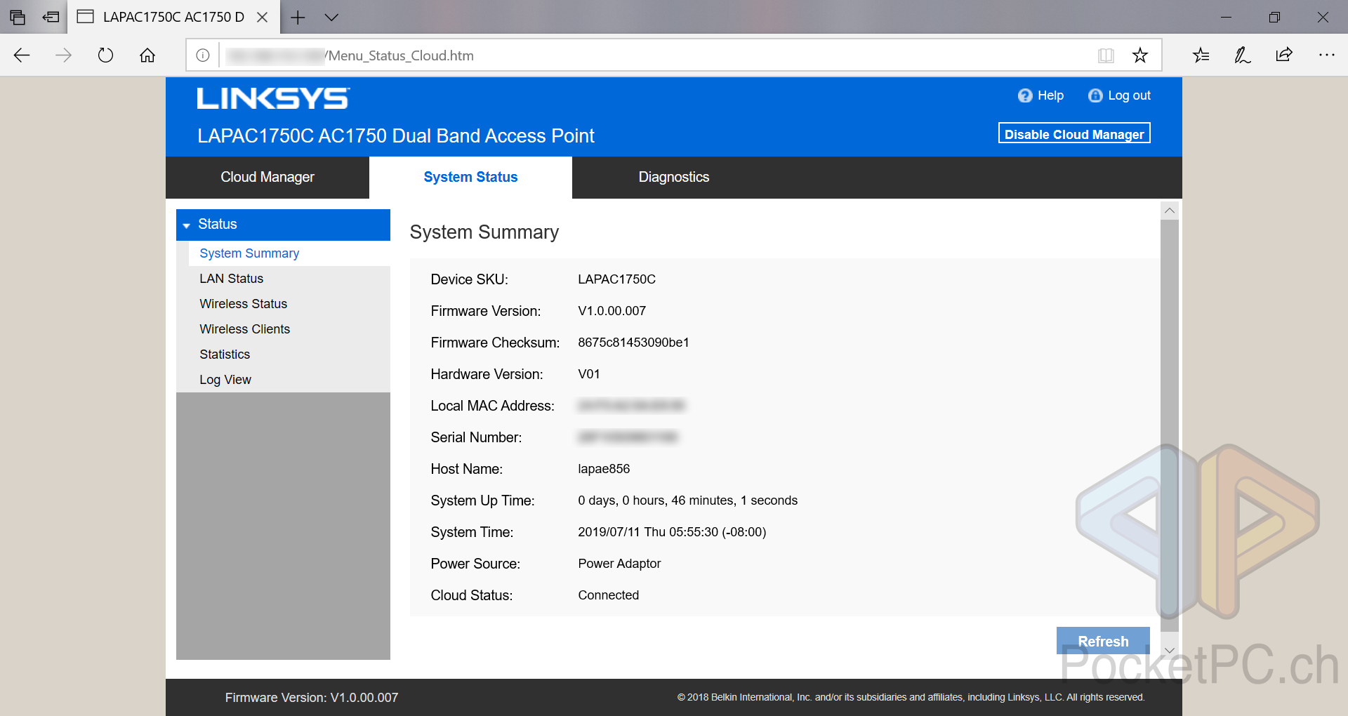Show tab previews chevron
This screenshot has height=716, width=1348.
[x=331, y=18]
